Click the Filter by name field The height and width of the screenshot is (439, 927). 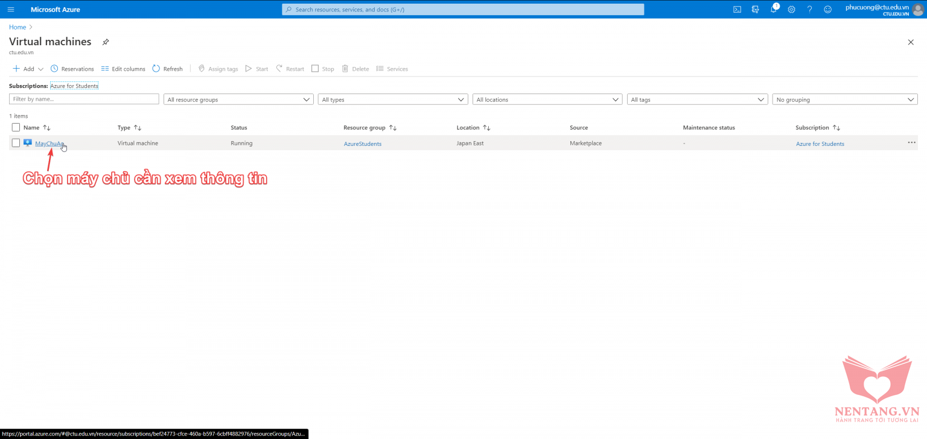pos(84,99)
